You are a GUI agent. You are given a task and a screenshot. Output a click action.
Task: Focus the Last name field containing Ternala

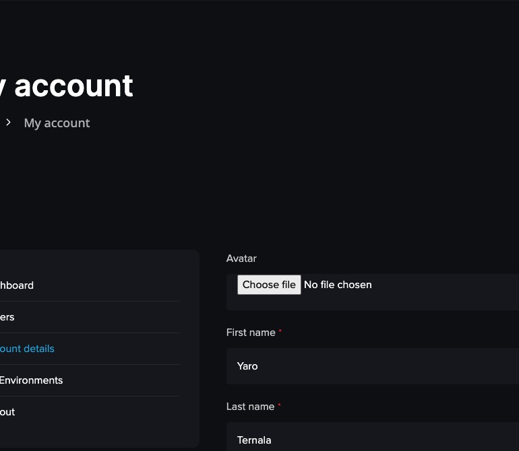(x=371, y=439)
